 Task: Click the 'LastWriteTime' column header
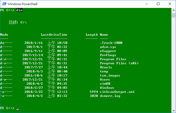[54, 35]
